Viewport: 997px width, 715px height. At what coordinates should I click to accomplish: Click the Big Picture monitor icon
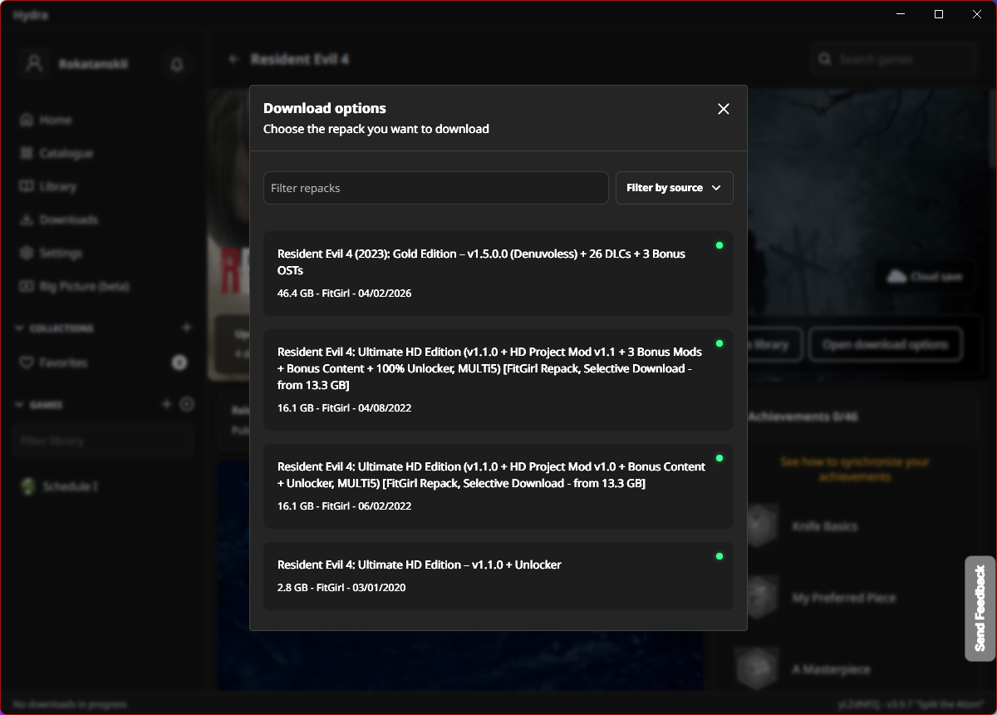tap(27, 286)
